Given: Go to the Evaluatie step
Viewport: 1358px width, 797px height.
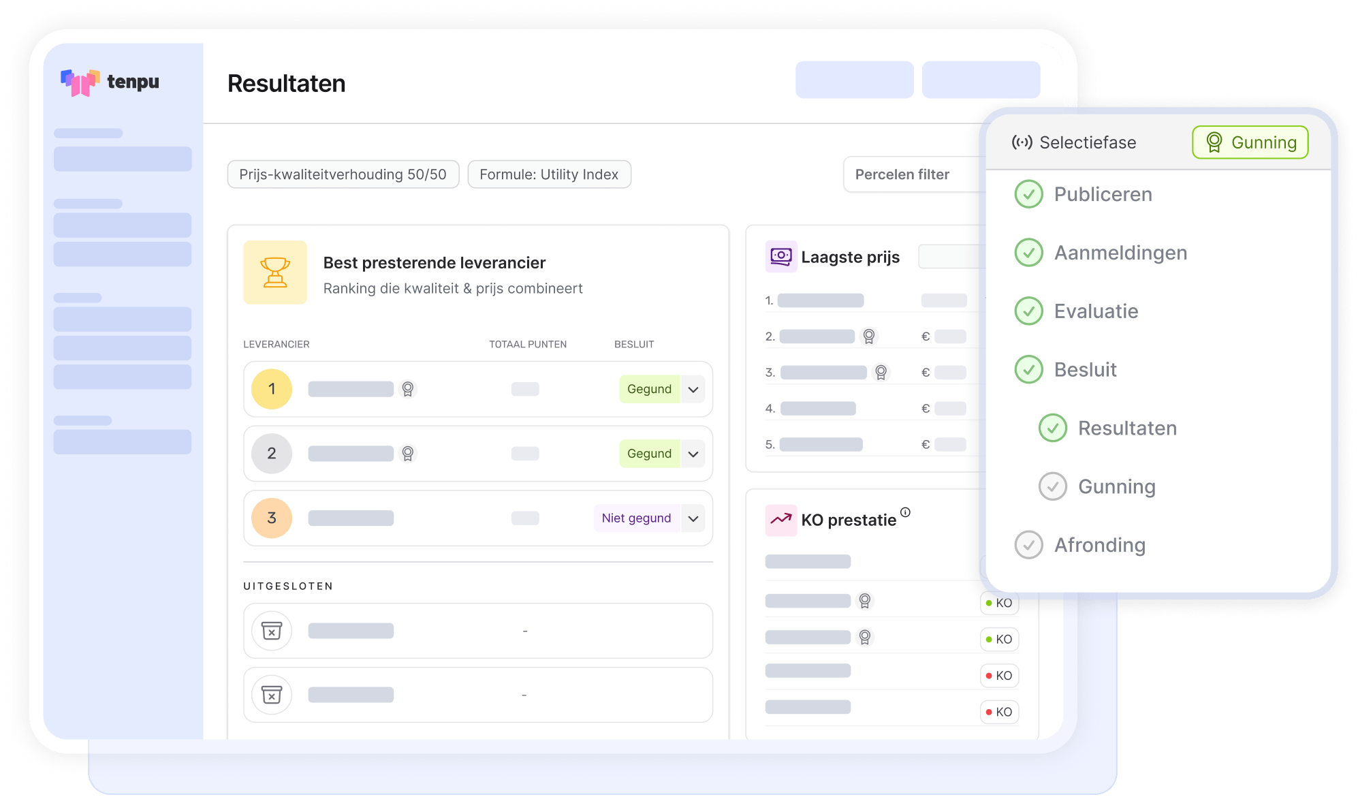Looking at the screenshot, I should pyautogui.click(x=1095, y=311).
